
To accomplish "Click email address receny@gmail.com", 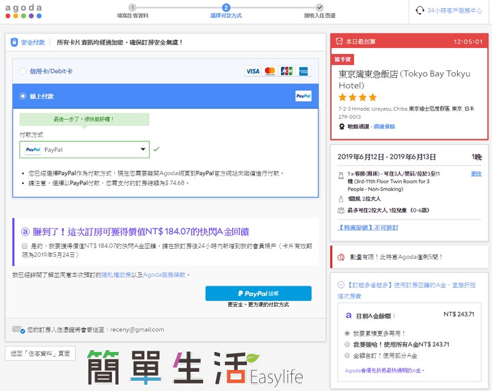I will (137, 329).
